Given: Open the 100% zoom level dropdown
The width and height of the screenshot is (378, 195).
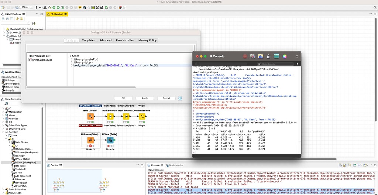Looking at the screenshot, I should pos(31,7).
